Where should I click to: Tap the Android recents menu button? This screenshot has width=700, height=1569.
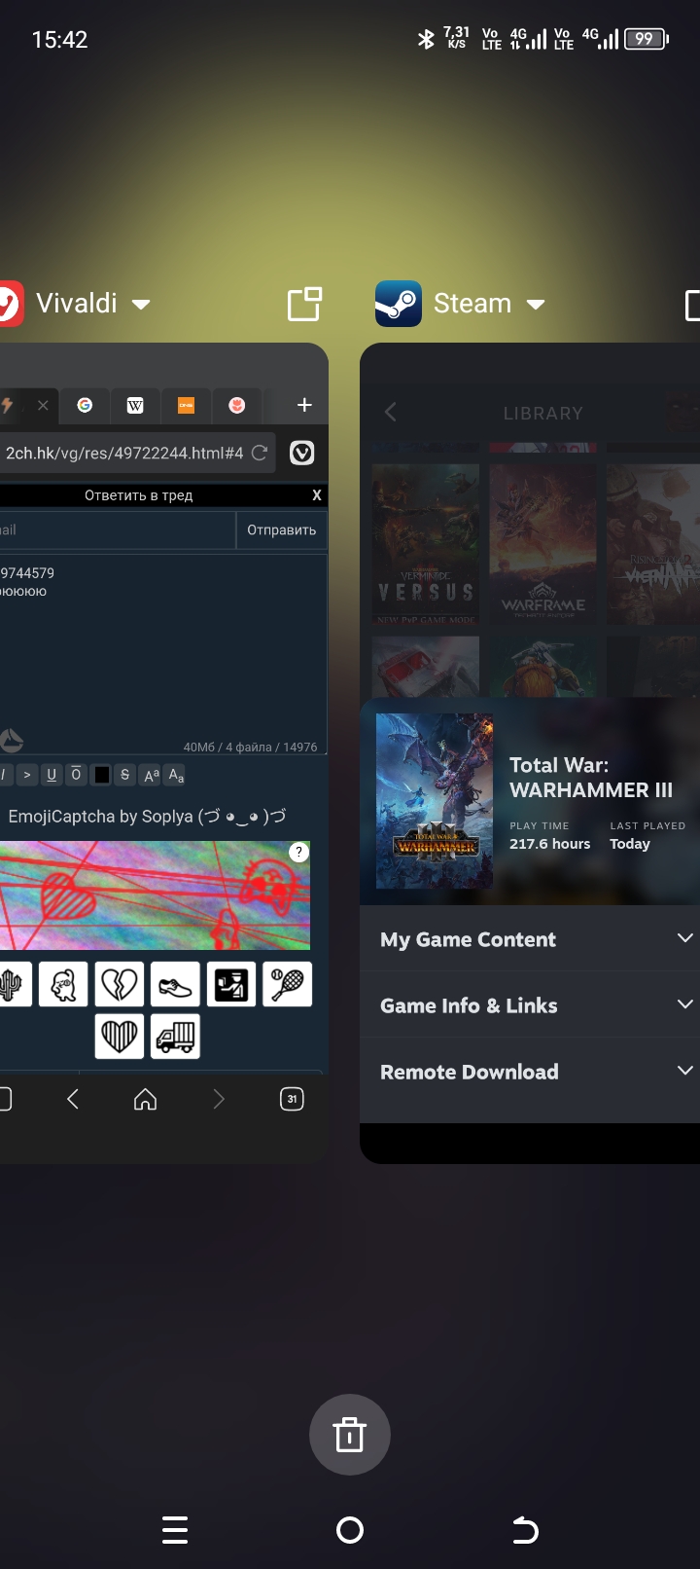tap(175, 1530)
